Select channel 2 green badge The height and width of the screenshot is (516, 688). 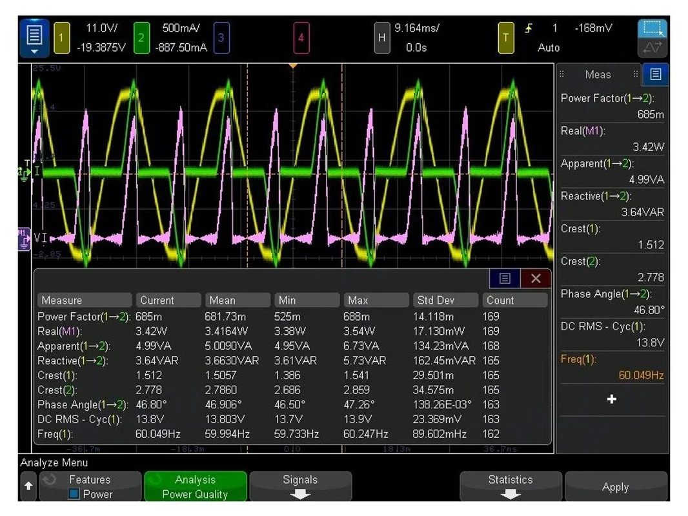141,37
